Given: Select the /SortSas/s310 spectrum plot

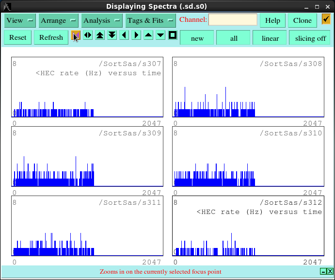Looking at the screenshot, I should (x=248, y=156).
